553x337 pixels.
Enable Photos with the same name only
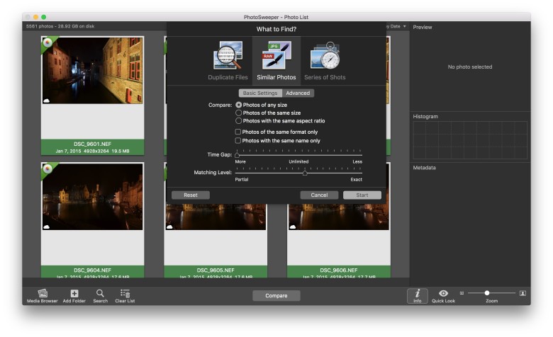[x=277, y=140]
